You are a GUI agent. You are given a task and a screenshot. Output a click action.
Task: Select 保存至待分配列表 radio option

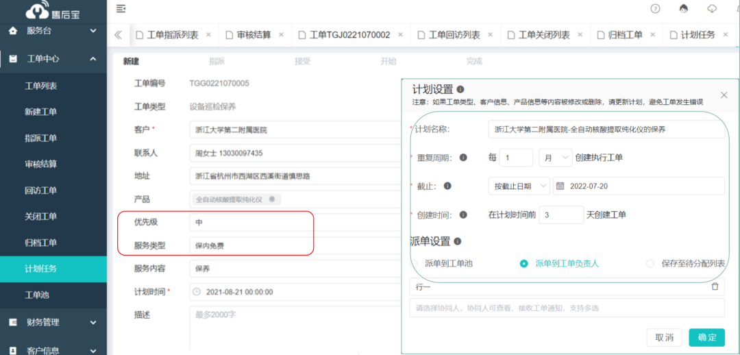(650, 263)
